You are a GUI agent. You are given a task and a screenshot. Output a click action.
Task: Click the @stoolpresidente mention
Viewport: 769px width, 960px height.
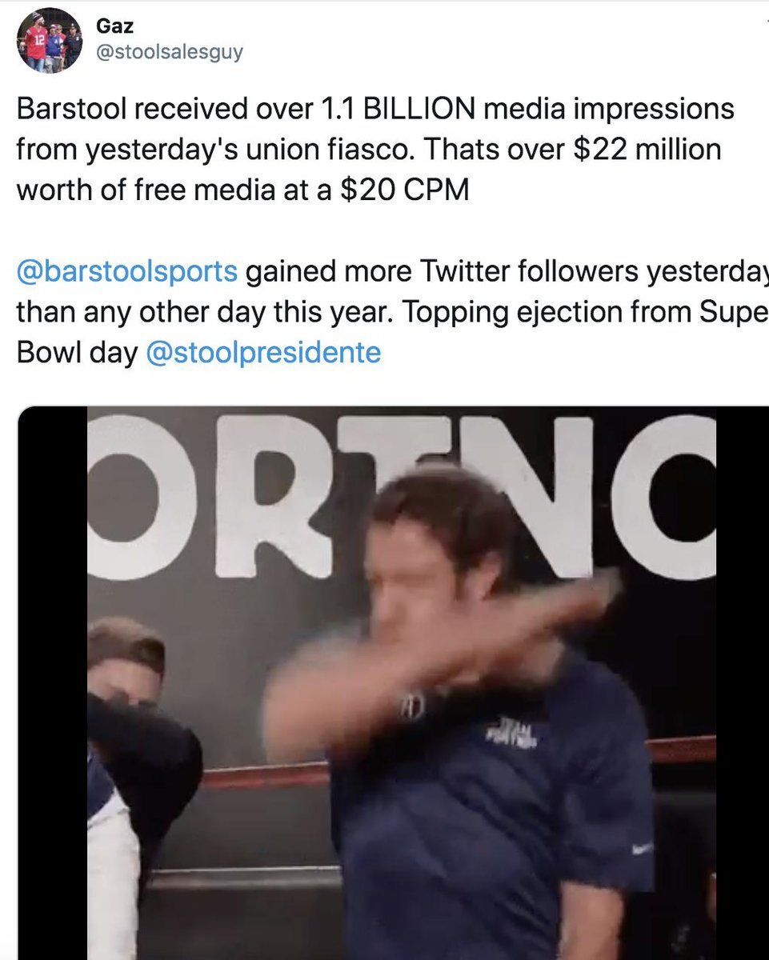pos(263,352)
